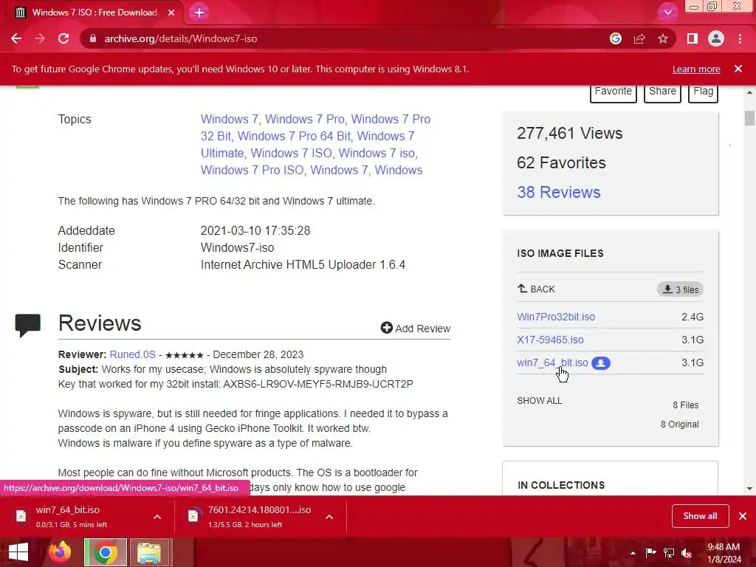Download Win7Pro32bit.iso

556,317
